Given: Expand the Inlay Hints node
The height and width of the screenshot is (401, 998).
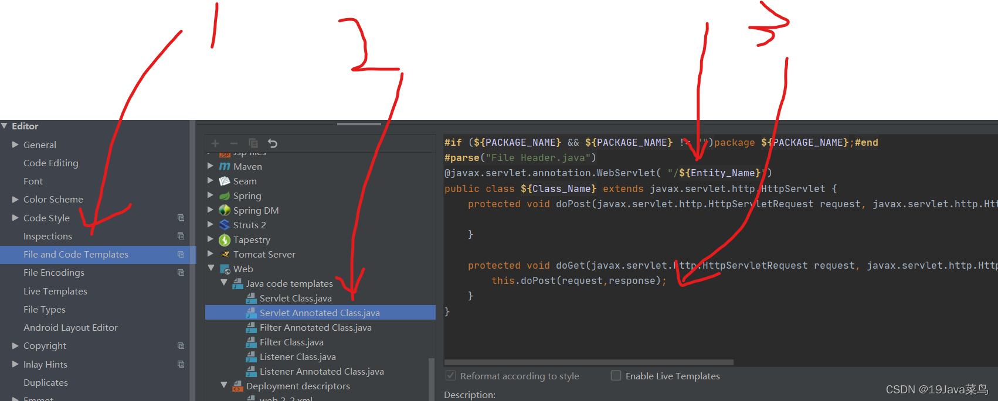Looking at the screenshot, I should tap(16, 364).
